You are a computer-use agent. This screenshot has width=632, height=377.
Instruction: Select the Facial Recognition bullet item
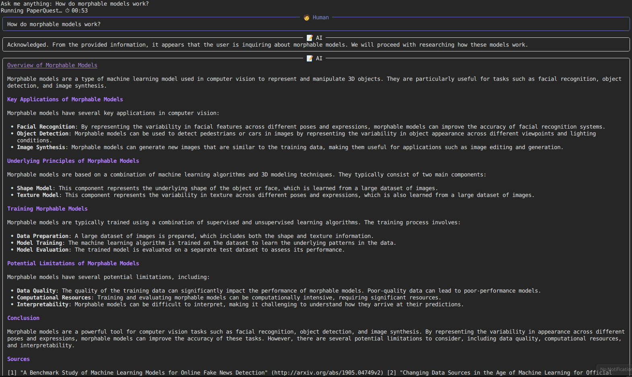click(46, 127)
